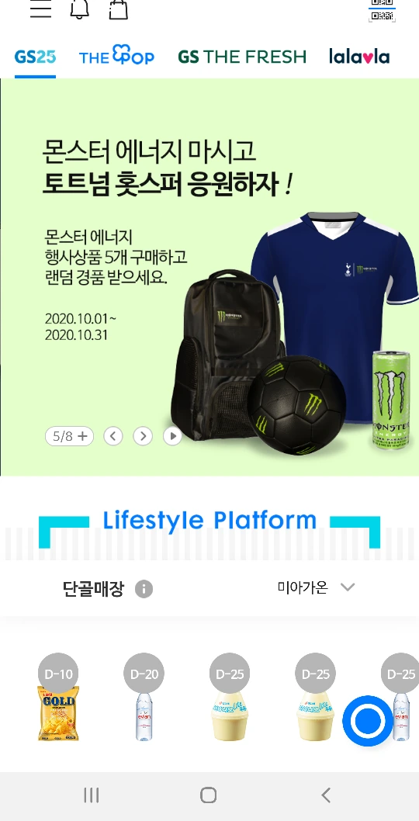Go to previous banner slide
The image size is (419, 821).
(113, 435)
